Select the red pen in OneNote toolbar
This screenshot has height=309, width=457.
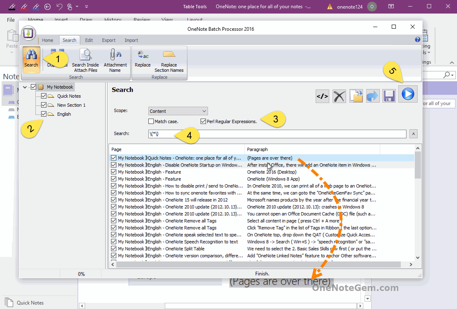(24, 7)
